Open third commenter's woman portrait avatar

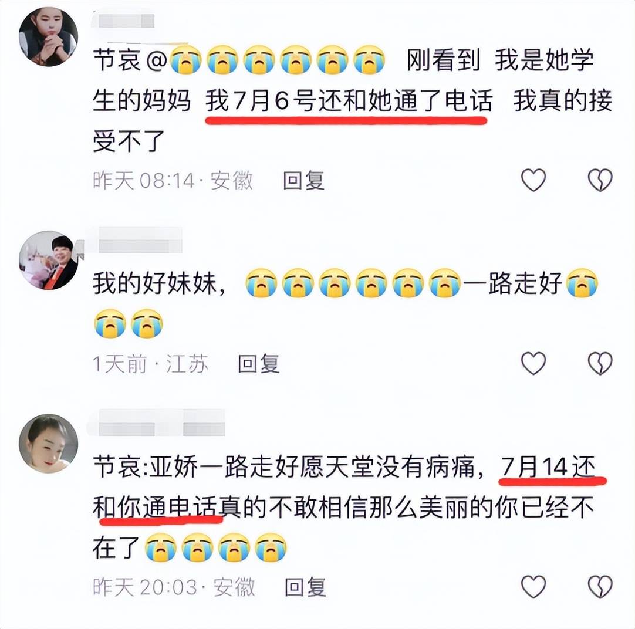point(48,444)
